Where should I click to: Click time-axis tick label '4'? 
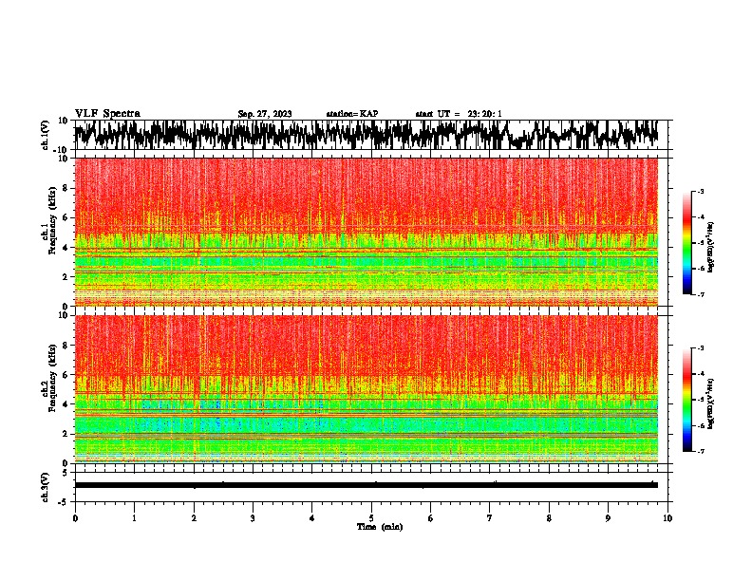click(312, 517)
